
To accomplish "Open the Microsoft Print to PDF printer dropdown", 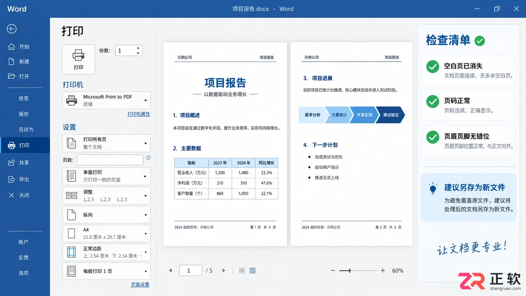I will (107, 100).
